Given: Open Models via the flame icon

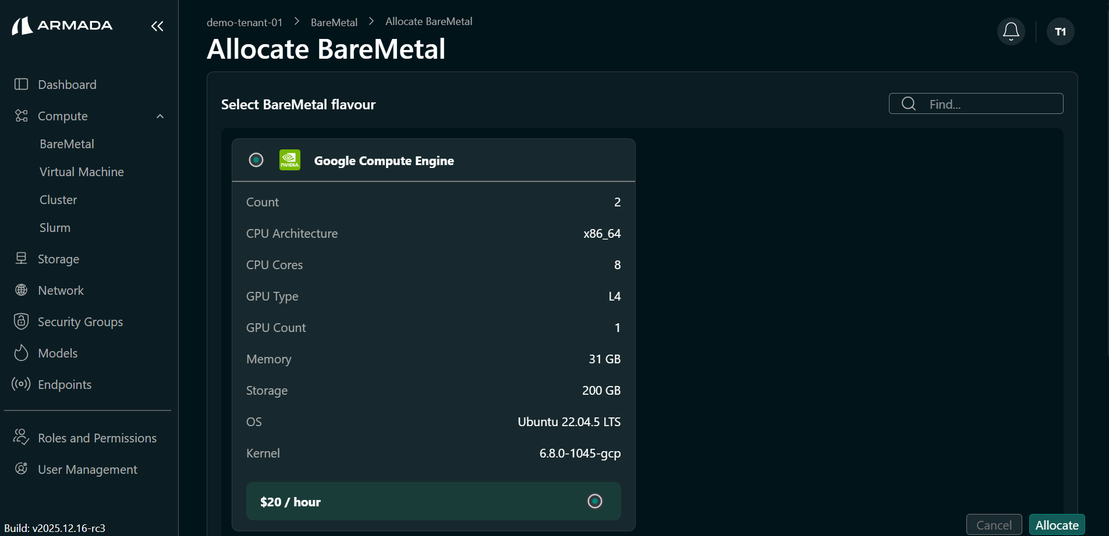Looking at the screenshot, I should [21, 352].
